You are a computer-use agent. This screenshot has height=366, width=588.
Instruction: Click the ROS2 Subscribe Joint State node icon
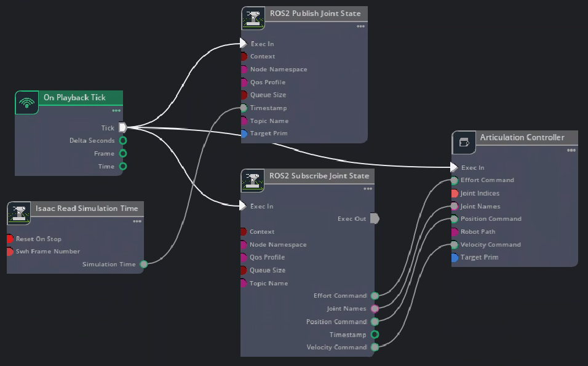(x=253, y=181)
